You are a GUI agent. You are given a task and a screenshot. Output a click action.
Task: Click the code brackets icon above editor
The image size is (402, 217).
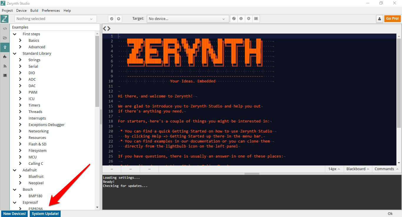coord(107,29)
